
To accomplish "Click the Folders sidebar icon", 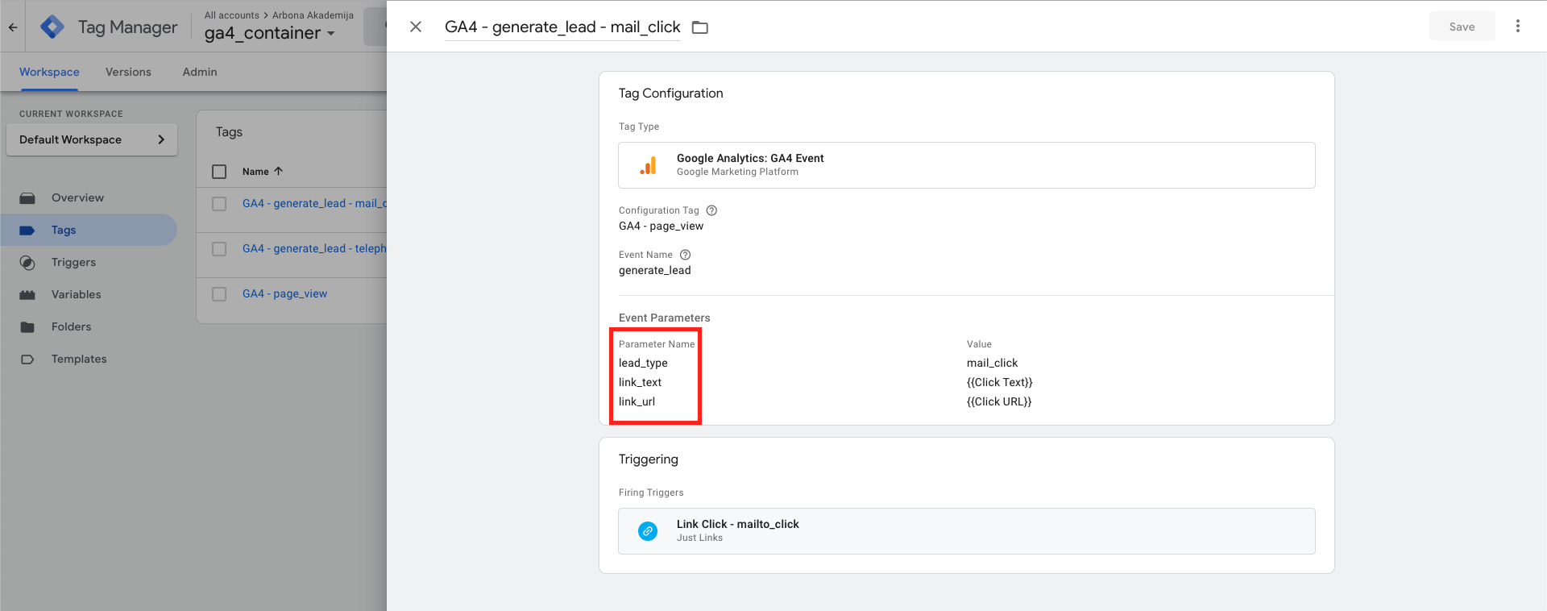I will click(x=27, y=326).
